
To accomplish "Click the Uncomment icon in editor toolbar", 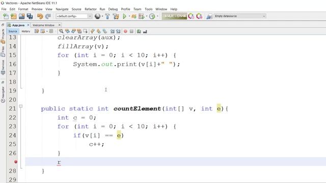I will coord(145,32).
